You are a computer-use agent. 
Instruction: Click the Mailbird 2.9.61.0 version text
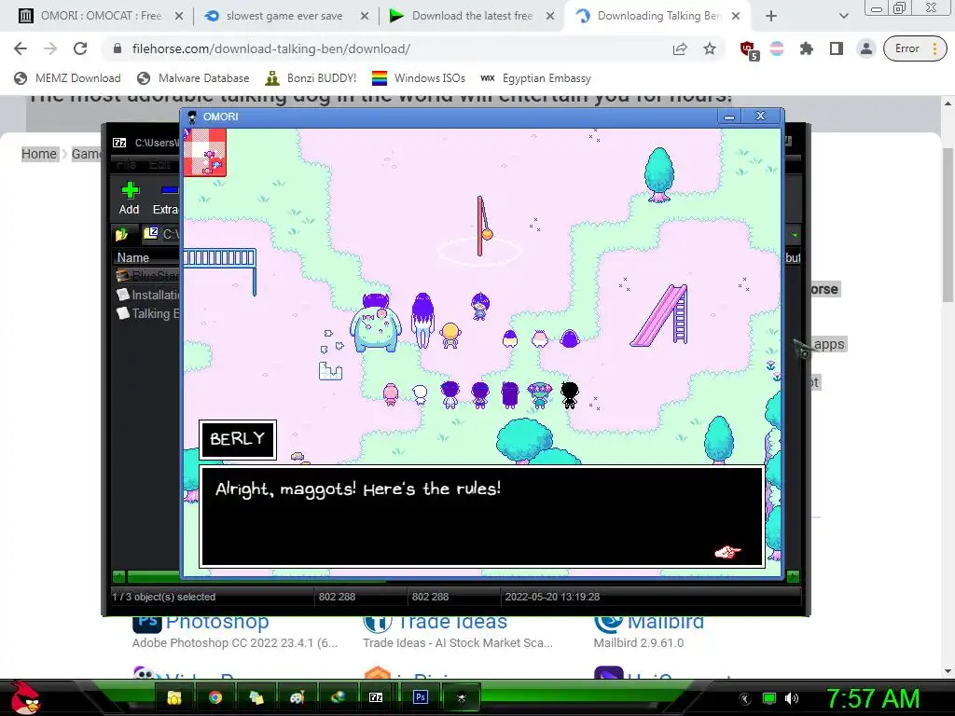639,643
